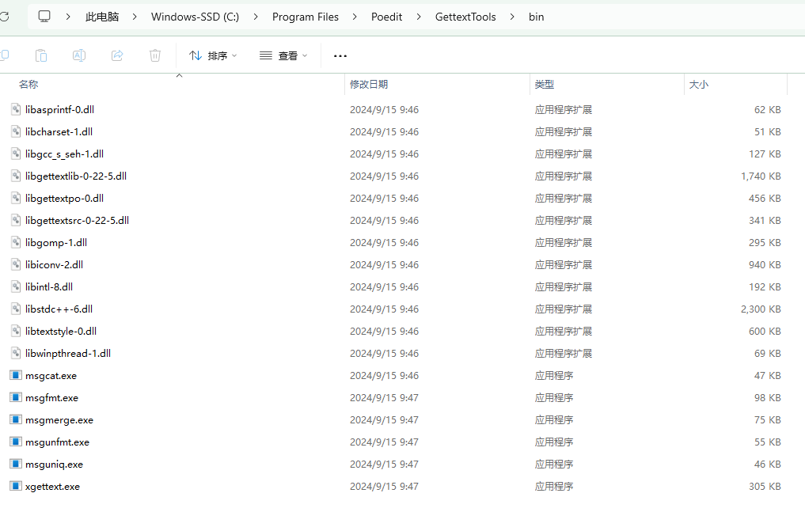
Task: Click the libgettextlib-0-22-5.dll file icon
Action: pos(16,176)
